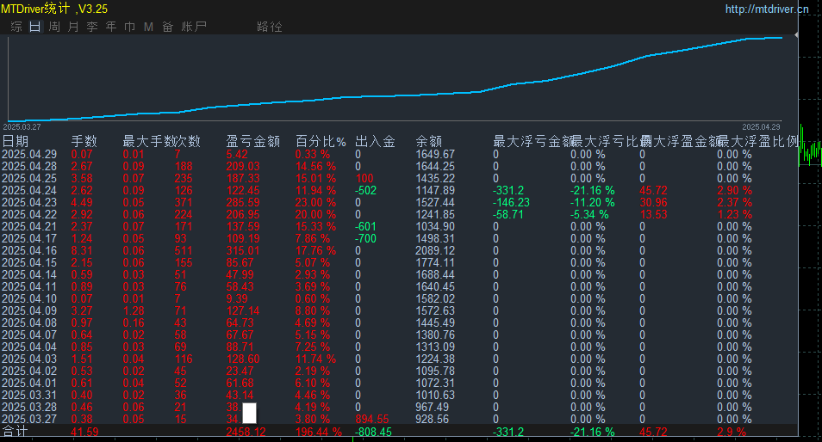The image size is (822, 442).
Task: Select the 2025.04.16 date cell
Action: point(29,250)
